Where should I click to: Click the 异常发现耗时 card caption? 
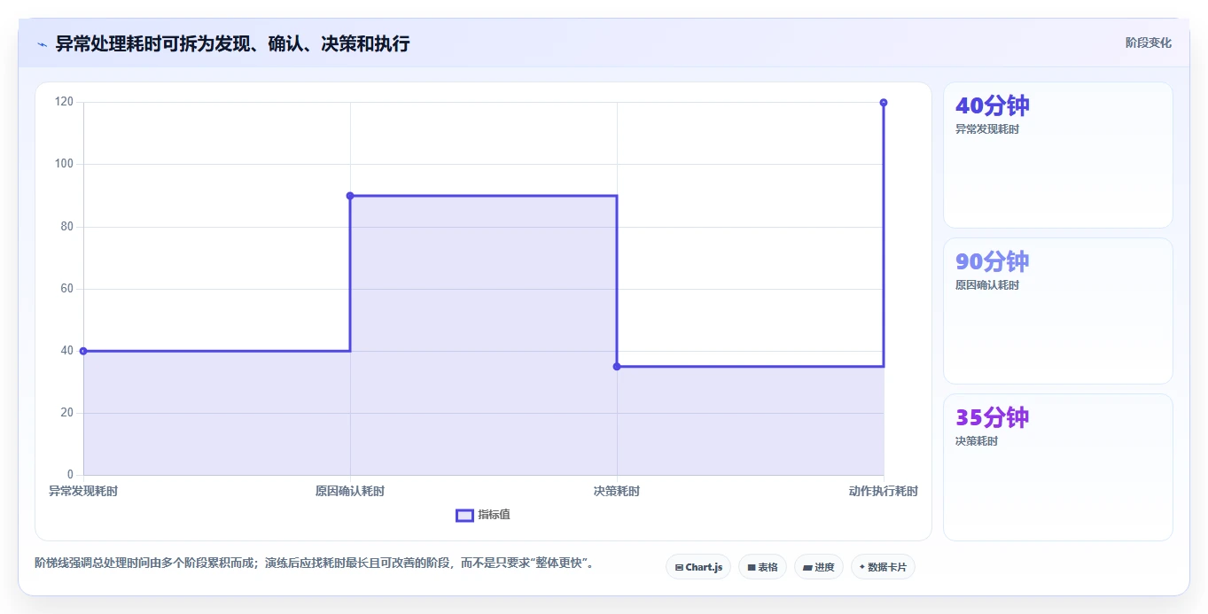coord(987,129)
